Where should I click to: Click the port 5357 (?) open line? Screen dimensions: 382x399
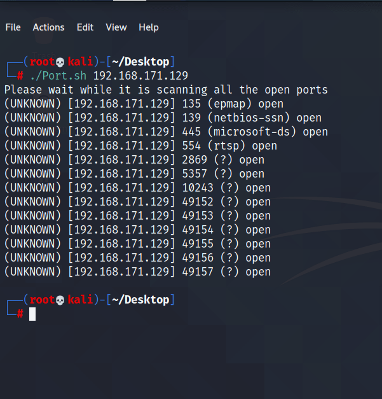(134, 174)
